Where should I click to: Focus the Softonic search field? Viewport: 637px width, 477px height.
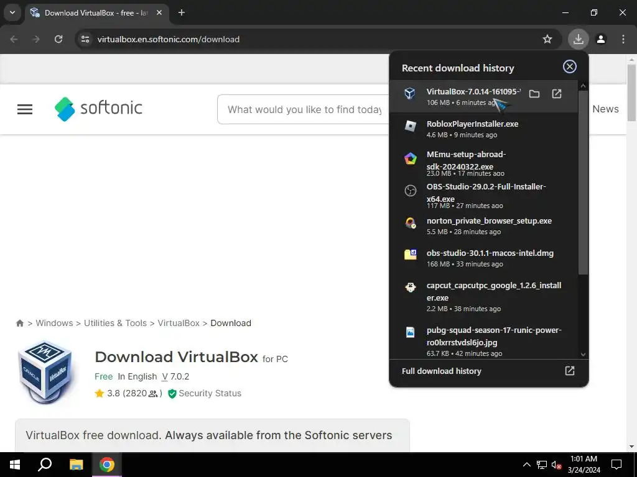pyautogui.click(x=304, y=109)
